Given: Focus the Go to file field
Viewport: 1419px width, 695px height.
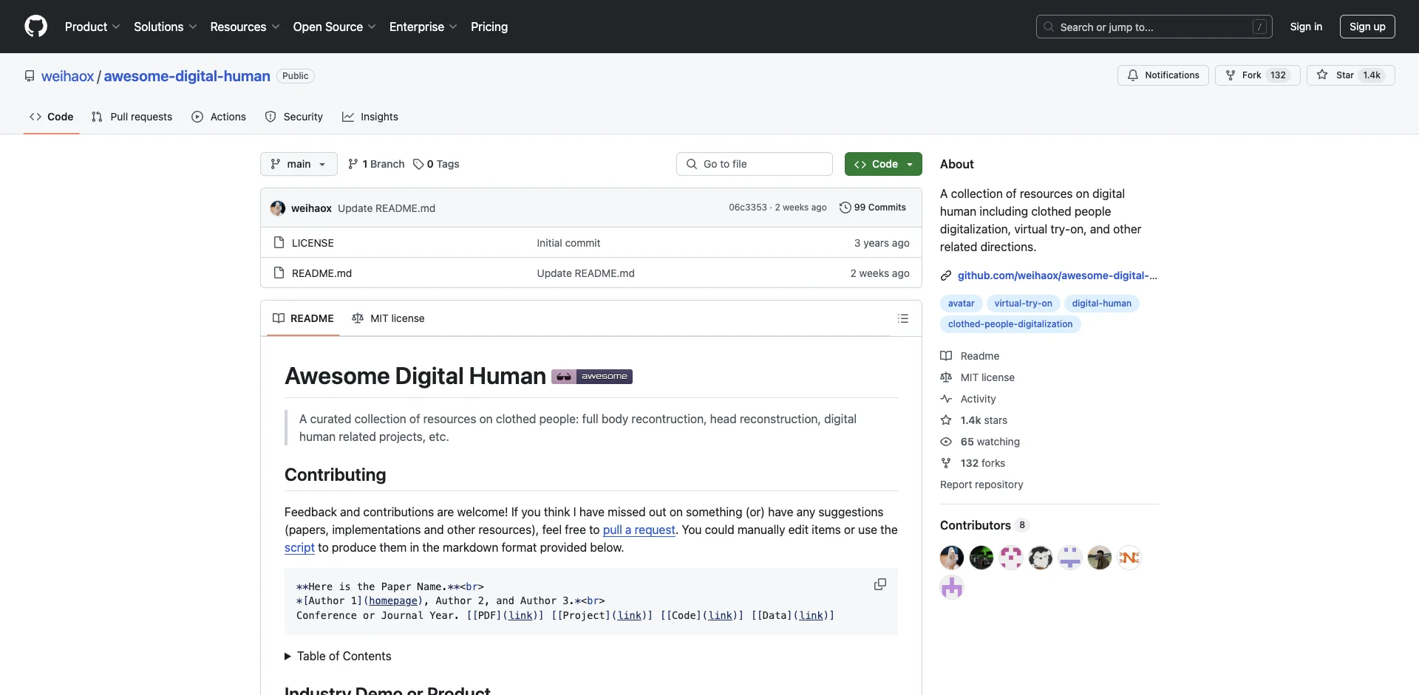Looking at the screenshot, I should [755, 164].
